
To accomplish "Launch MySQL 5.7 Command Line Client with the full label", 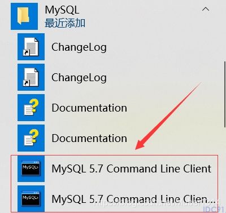I will click(x=115, y=168).
